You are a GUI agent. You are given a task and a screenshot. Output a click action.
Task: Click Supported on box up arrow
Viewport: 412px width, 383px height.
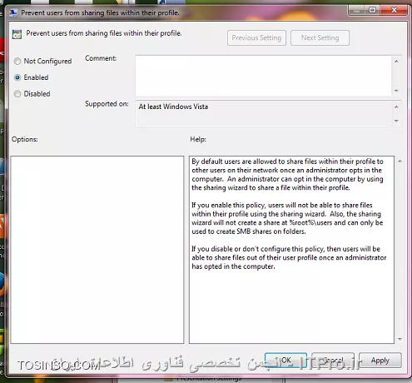pyautogui.click(x=396, y=107)
